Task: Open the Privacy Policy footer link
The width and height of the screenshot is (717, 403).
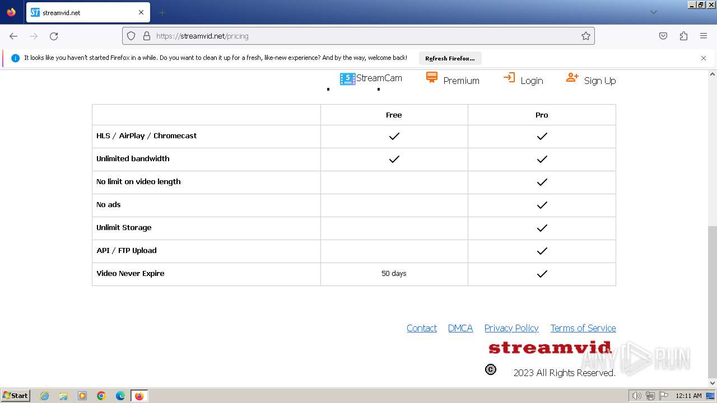Action: 511,328
